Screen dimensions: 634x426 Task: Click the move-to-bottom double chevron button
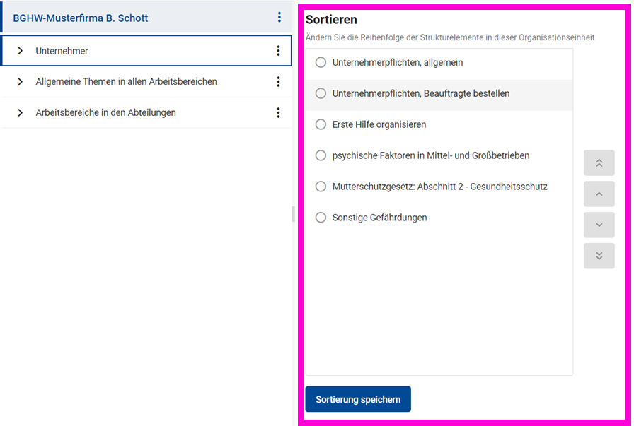coord(599,256)
